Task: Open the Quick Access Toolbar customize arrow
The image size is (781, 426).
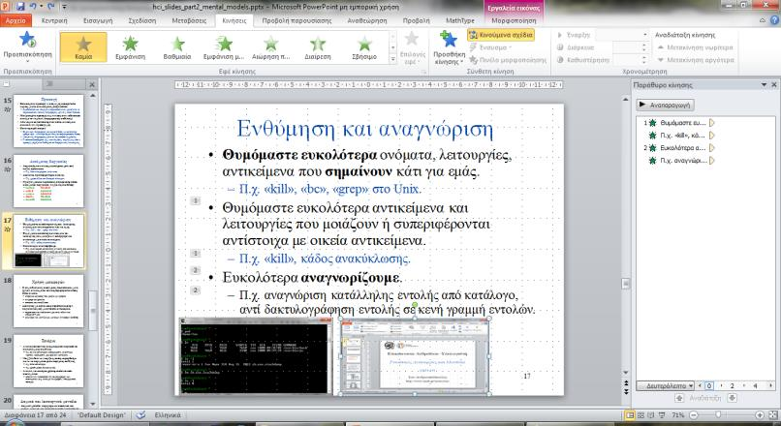Action: pyautogui.click(x=65, y=7)
